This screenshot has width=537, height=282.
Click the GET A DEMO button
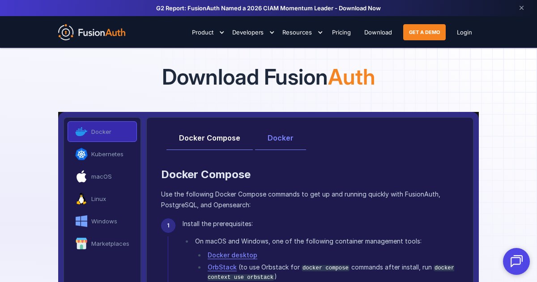click(424, 32)
